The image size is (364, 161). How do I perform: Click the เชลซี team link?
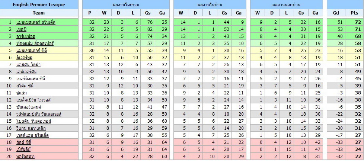(22, 29)
